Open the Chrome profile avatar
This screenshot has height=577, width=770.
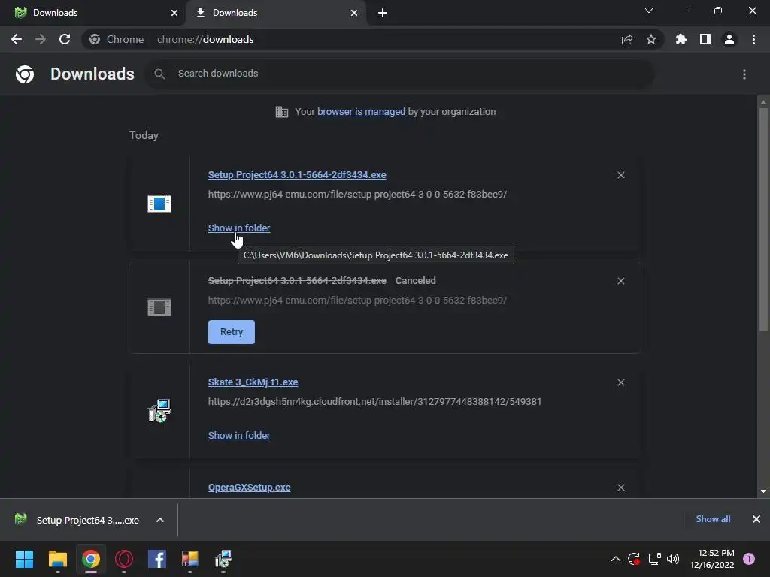(729, 39)
